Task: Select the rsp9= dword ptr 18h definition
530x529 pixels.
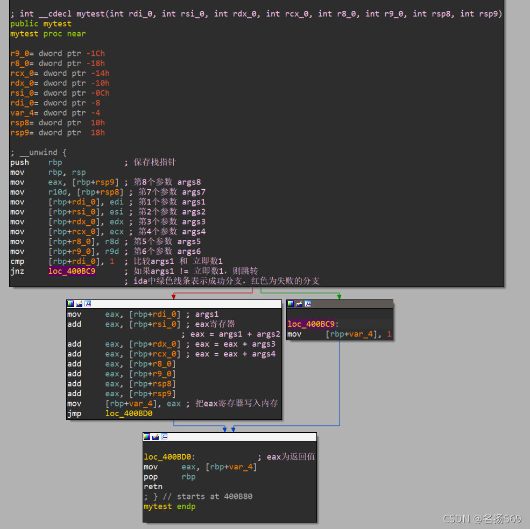Action: click(x=58, y=132)
